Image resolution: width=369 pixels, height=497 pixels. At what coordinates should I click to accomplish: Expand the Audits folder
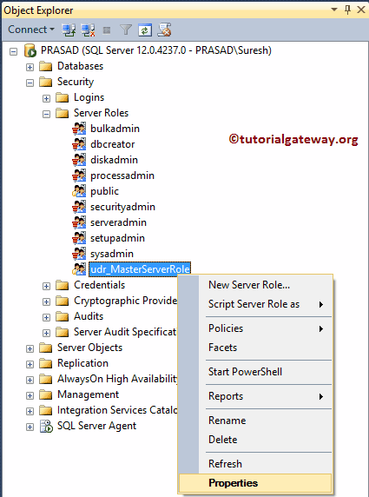(46, 317)
